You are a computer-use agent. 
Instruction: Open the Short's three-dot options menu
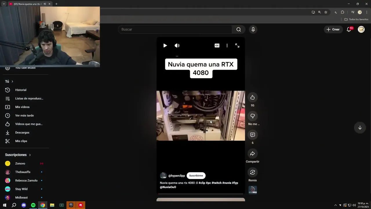pyautogui.click(x=227, y=46)
